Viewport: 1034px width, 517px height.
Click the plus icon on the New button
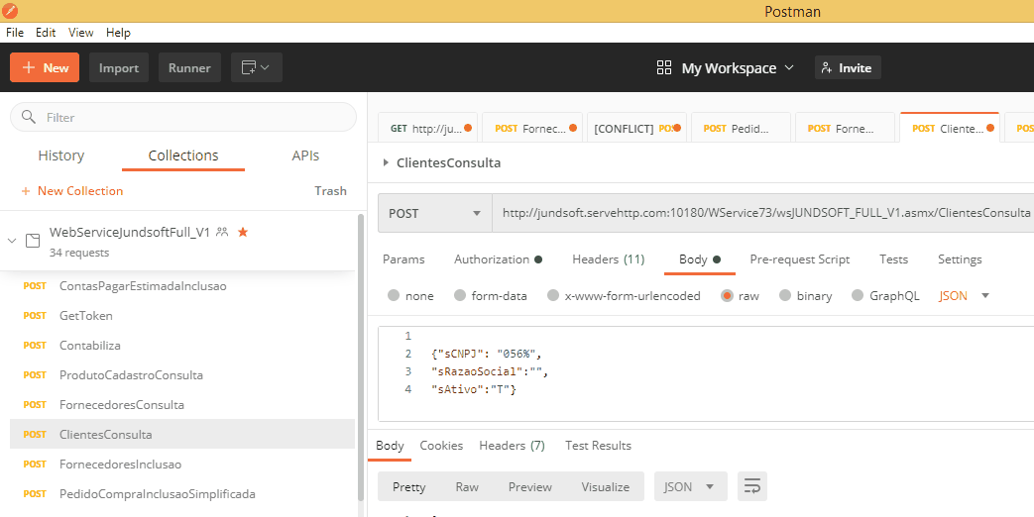(28, 67)
